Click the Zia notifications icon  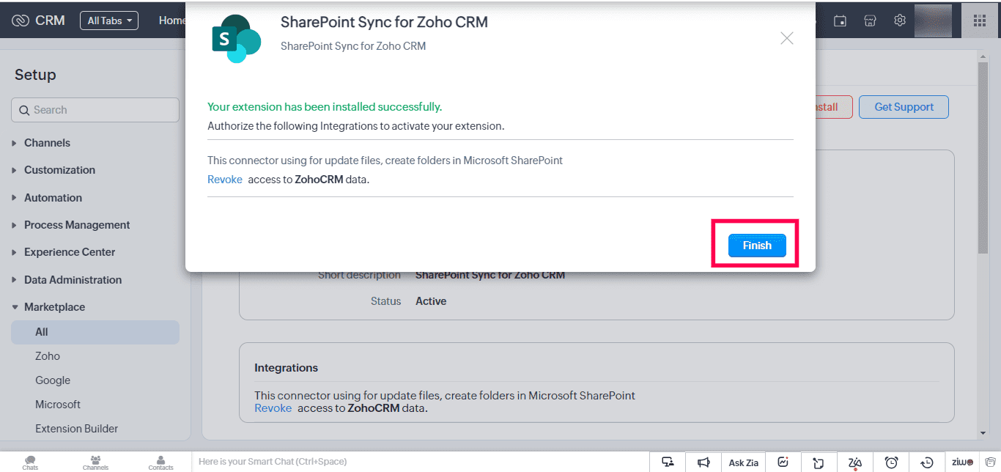pyautogui.click(x=854, y=462)
